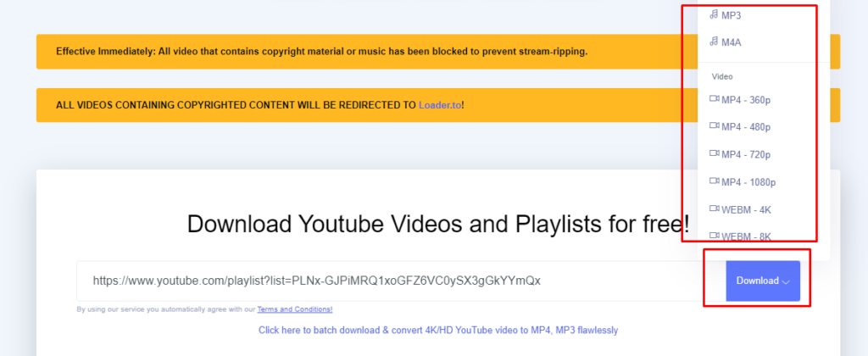Click the batch download & convert 4K/HD link
This screenshot has height=356, width=868.
click(x=438, y=331)
